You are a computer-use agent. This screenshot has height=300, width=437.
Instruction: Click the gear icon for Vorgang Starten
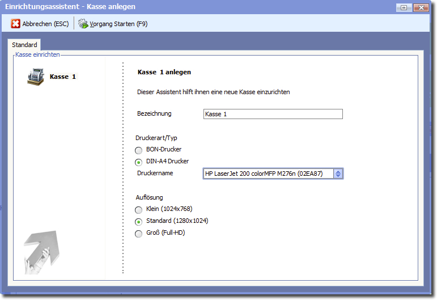tap(83, 24)
